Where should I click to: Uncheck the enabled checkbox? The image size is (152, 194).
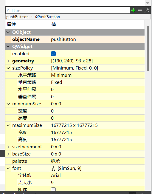point(53,54)
